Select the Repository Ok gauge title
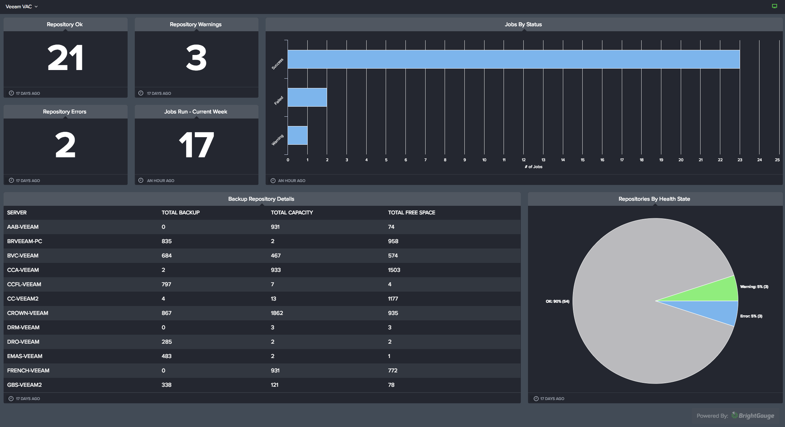 tap(65, 24)
